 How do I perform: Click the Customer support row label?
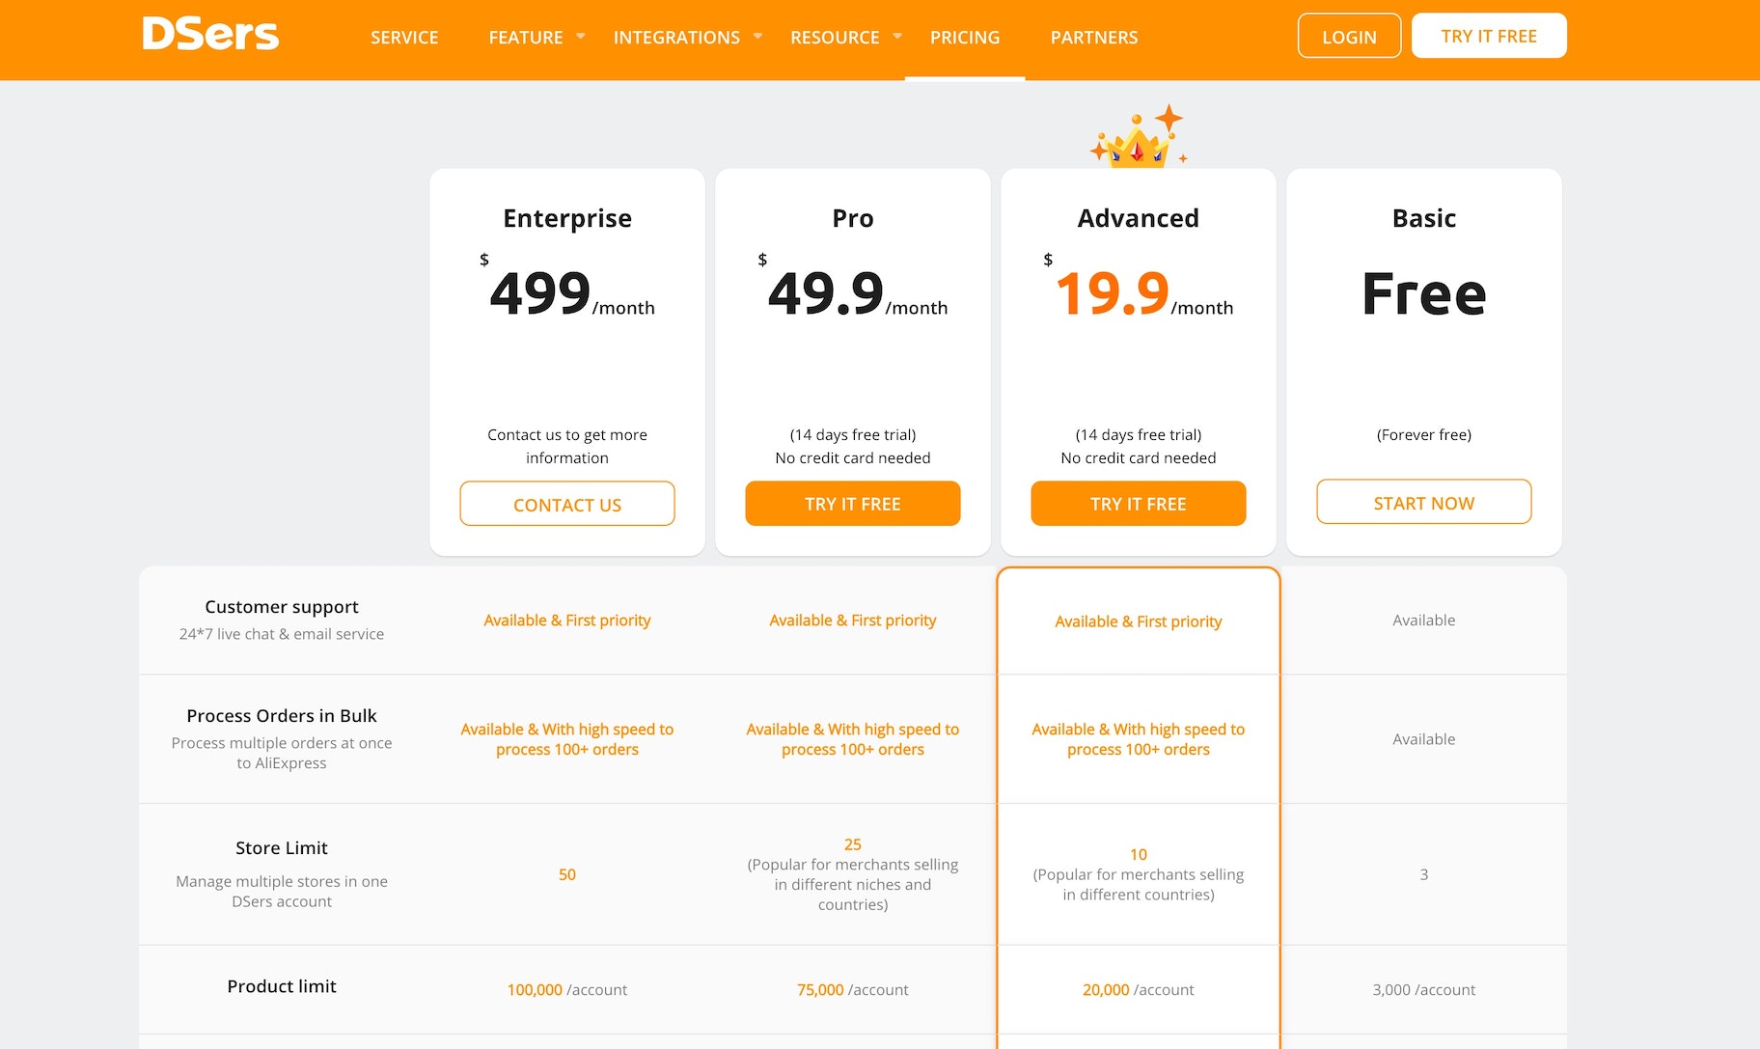282,607
